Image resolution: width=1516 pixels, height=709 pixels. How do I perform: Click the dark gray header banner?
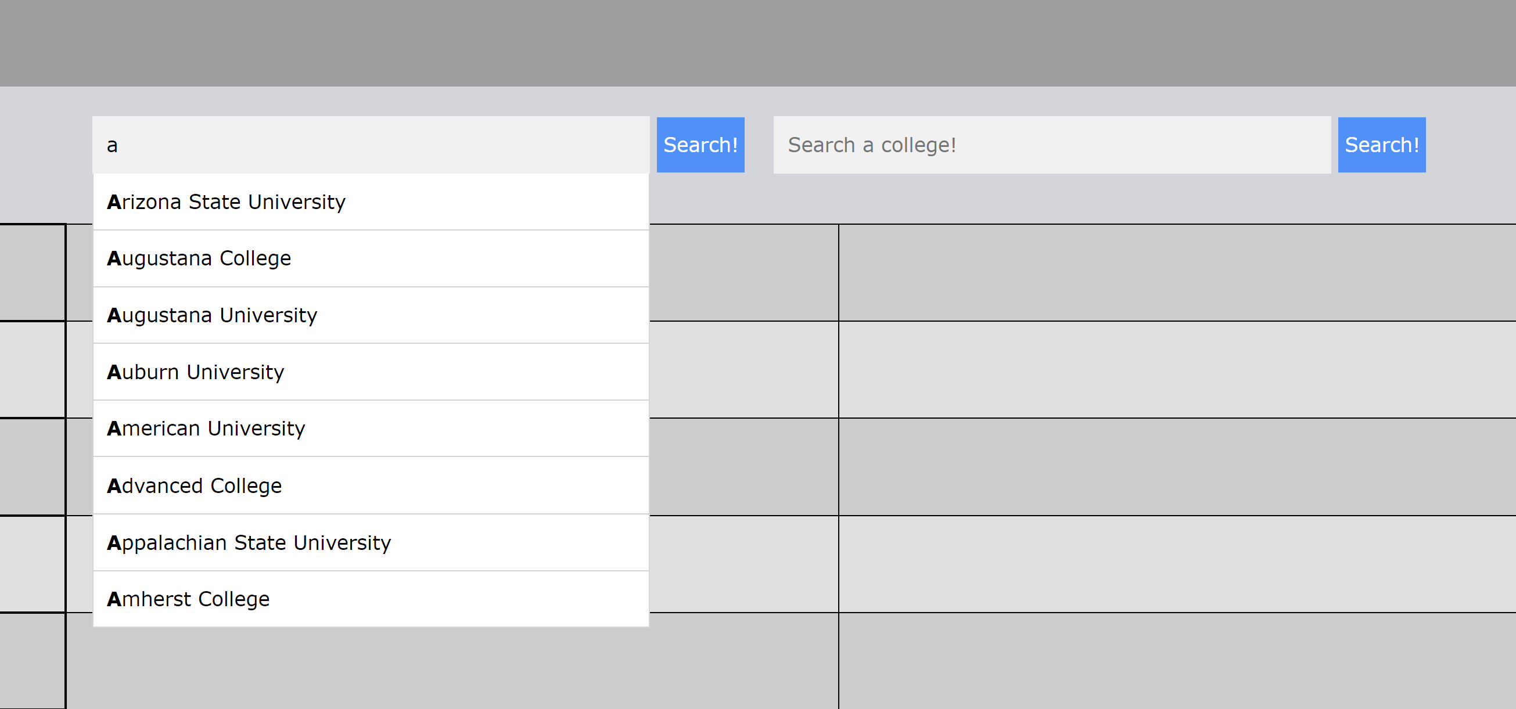click(758, 42)
